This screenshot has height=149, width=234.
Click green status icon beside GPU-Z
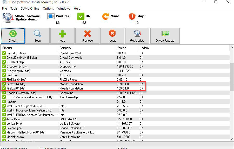click(x=4, y=97)
